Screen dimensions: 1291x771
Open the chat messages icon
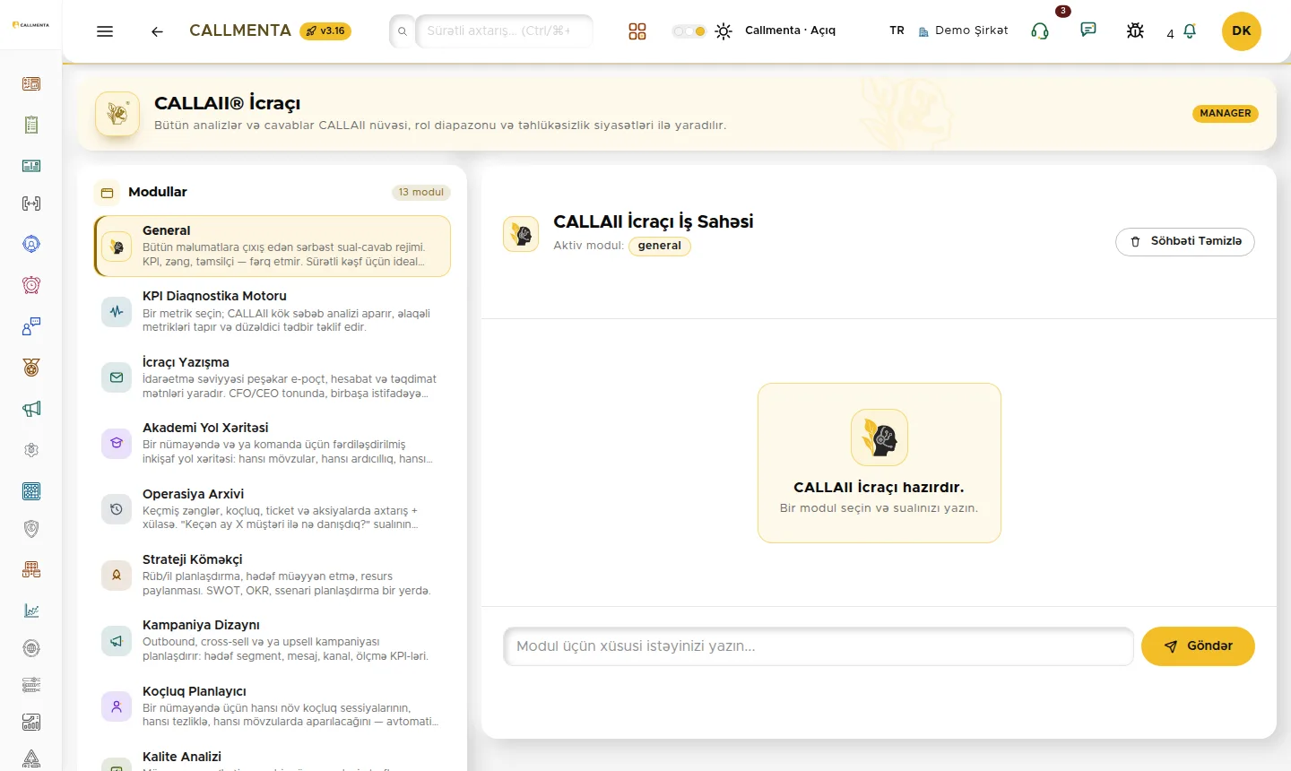coord(1088,30)
